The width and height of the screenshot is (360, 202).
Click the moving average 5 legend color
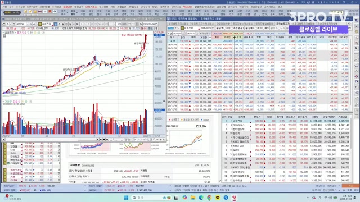(28, 33)
